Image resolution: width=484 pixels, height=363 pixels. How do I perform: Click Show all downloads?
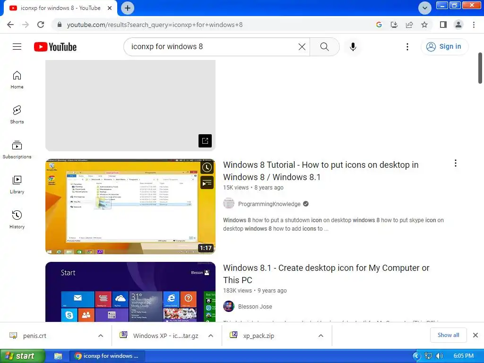pos(448,335)
